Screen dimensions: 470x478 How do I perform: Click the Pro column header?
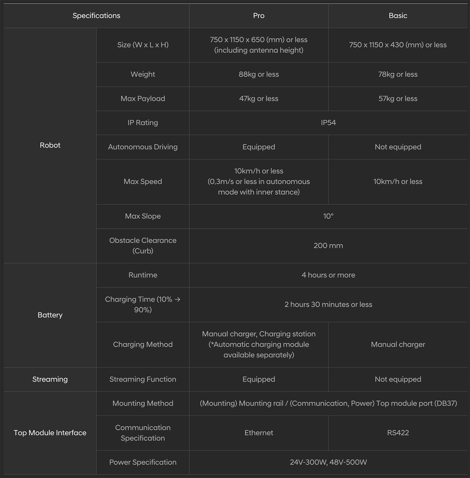[x=258, y=16]
